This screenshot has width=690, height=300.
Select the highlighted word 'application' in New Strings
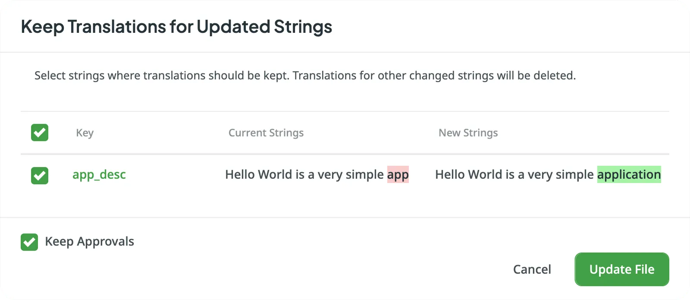coord(629,174)
